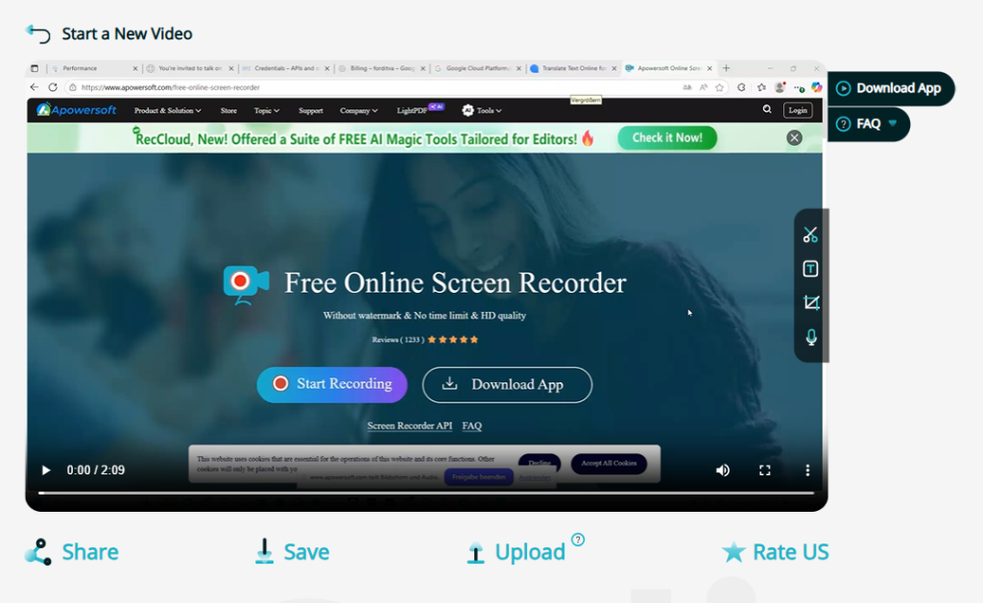This screenshot has width=983, height=603.
Task: Open Product & Solution menu in the recording
Action: click(x=167, y=110)
